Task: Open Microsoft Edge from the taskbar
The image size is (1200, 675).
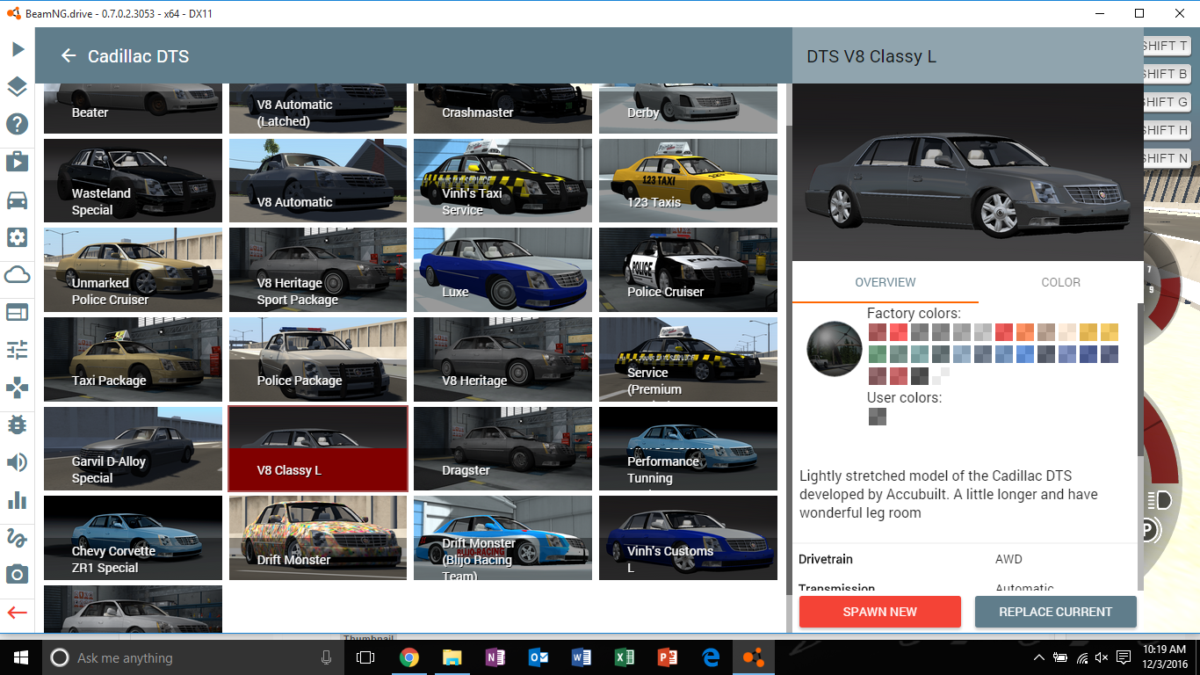Action: tap(711, 657)
